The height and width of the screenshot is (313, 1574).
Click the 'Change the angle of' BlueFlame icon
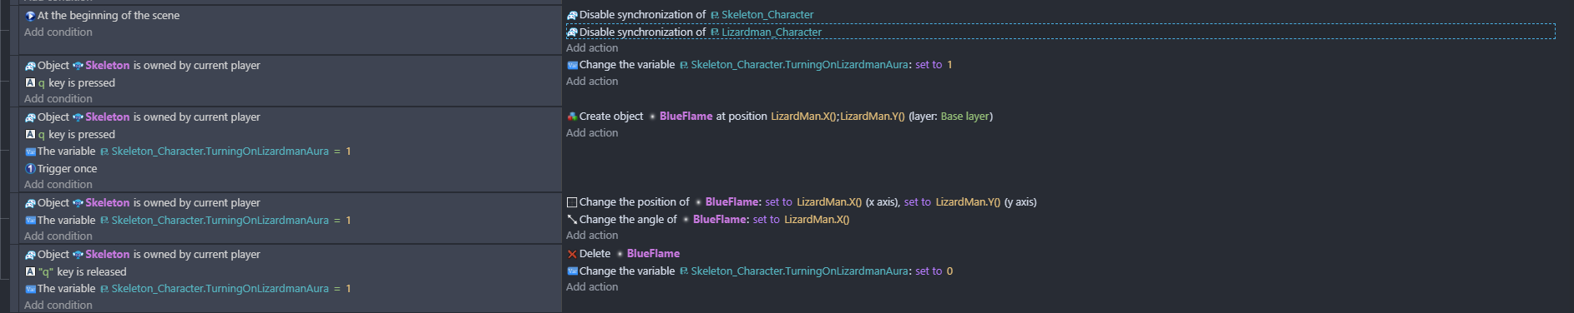[x=572, y=220]
